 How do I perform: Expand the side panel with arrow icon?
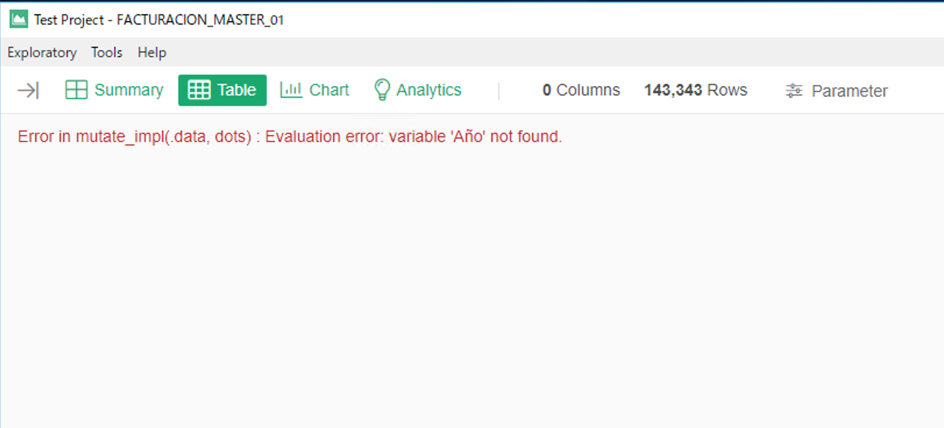click(28, 90)
